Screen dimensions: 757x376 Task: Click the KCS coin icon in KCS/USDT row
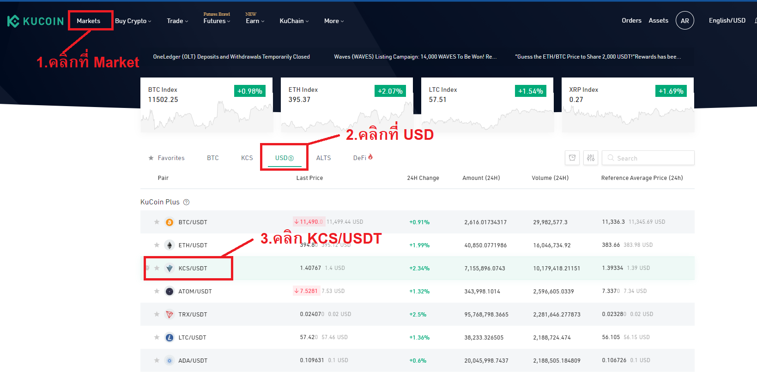click(x=170, y=269)
